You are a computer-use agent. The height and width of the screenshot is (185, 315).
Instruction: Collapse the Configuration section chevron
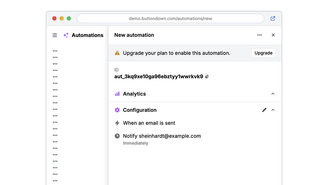pyautogui.click(x=273, y=110)
